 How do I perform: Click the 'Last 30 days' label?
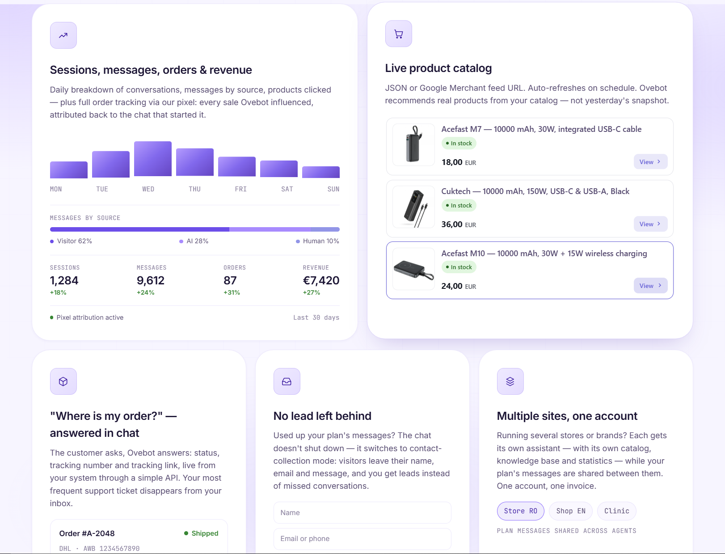coord(316,317)
